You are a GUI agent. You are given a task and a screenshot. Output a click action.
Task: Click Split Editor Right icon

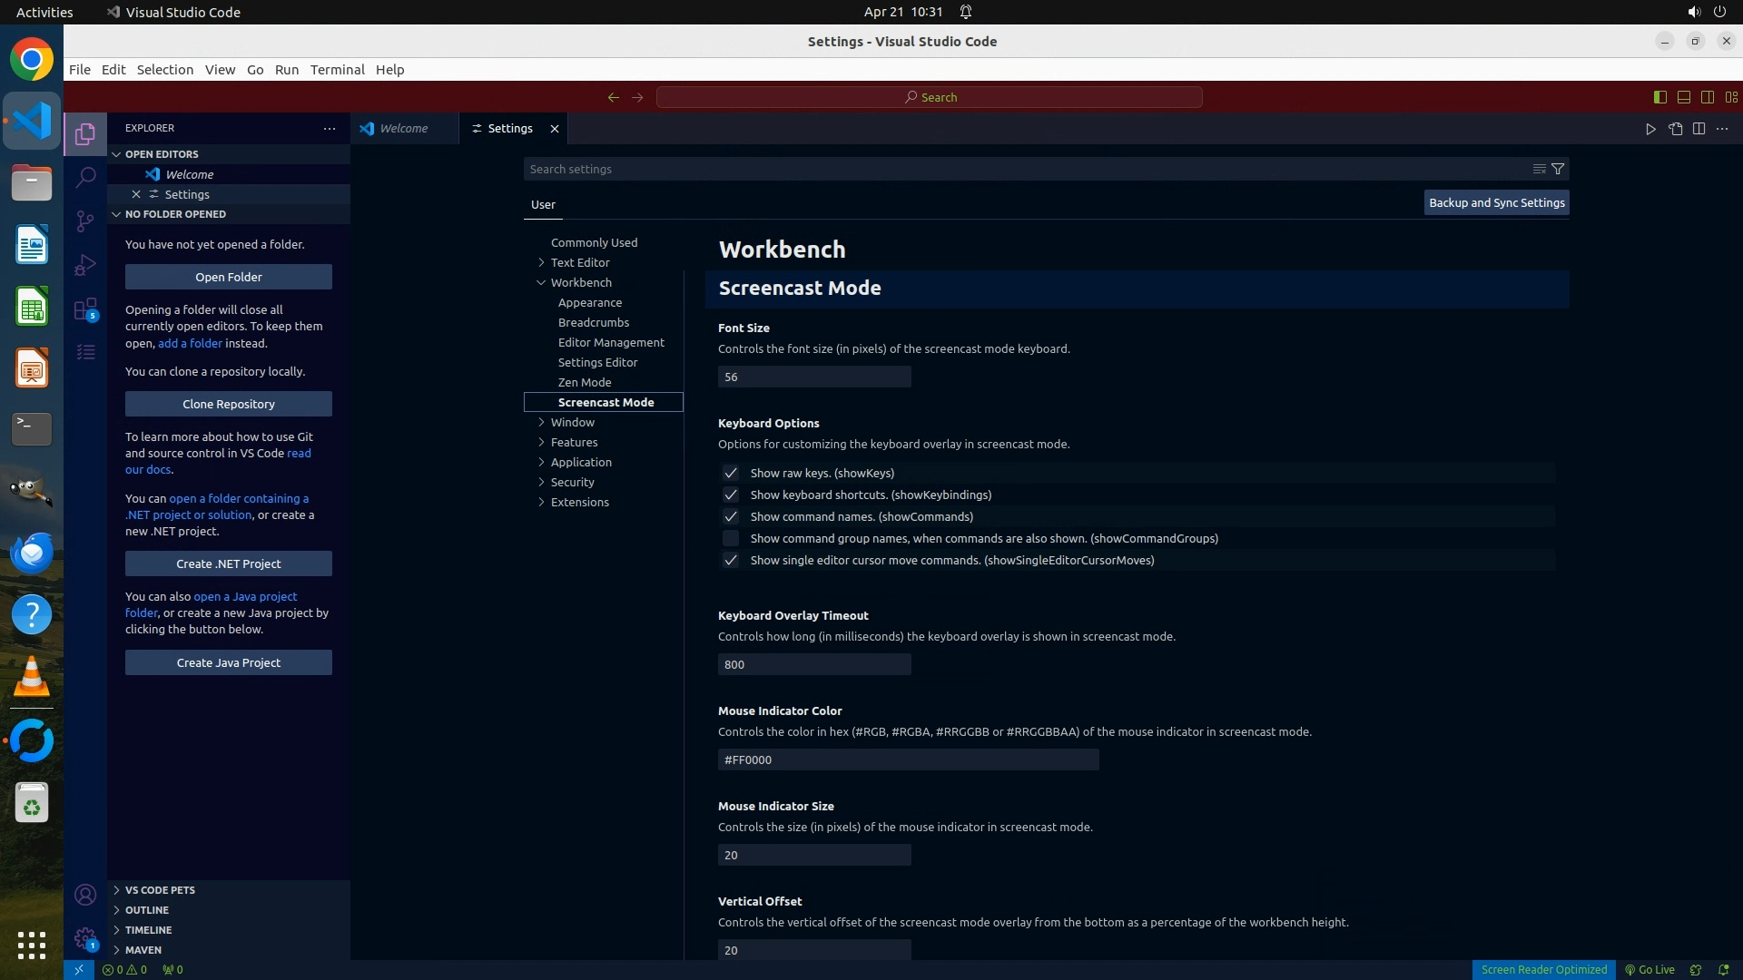pyautogui.click(x=1699, y=129)
